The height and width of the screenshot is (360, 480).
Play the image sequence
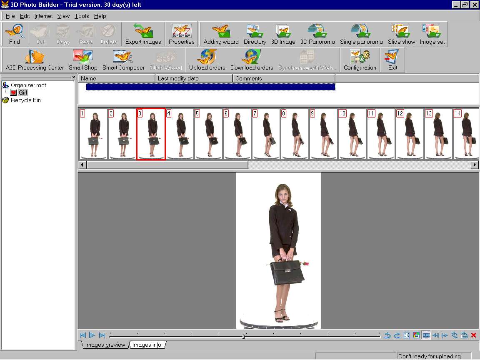coord(92,335)
